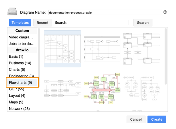
Task: Click the Custom section header
Action: click(x=22, y=31)
